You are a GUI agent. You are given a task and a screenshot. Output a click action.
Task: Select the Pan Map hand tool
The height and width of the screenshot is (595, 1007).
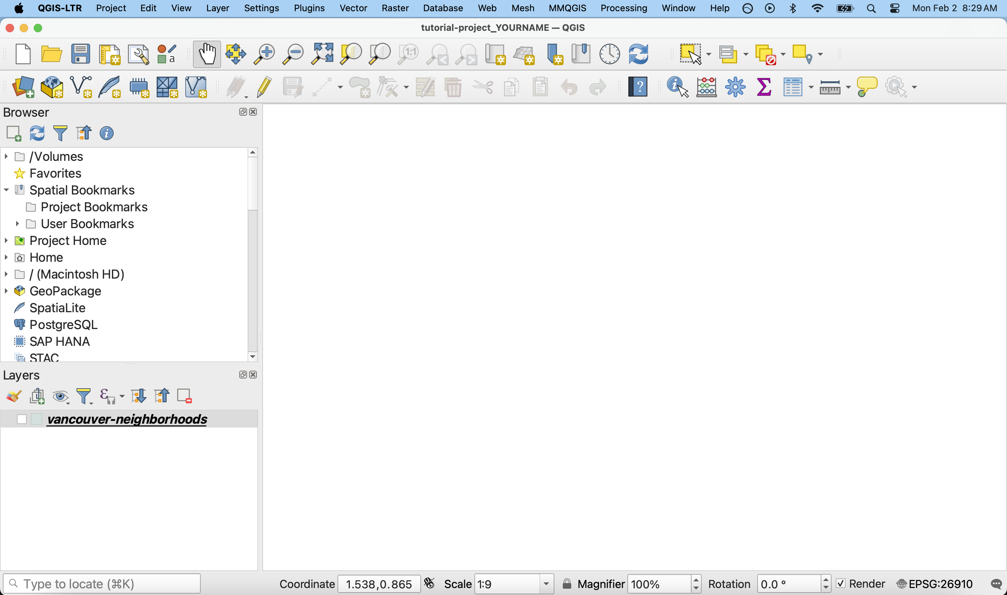(x=207, y=54)
